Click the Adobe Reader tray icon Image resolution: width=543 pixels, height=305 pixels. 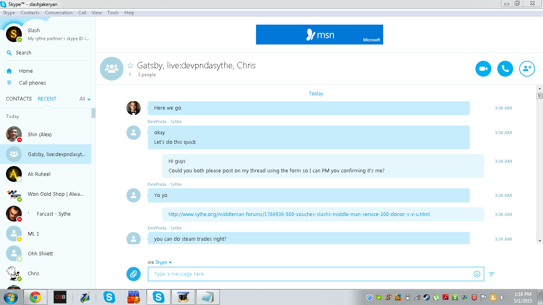446,297
